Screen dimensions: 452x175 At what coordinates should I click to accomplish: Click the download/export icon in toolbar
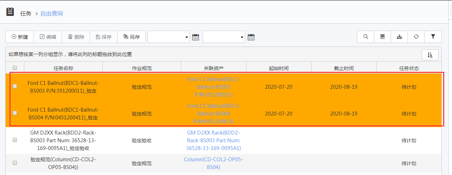pyautogui.click(x=399, y=37)
